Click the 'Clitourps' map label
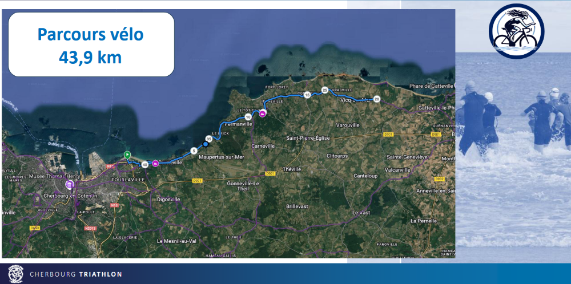 (337, 156)
